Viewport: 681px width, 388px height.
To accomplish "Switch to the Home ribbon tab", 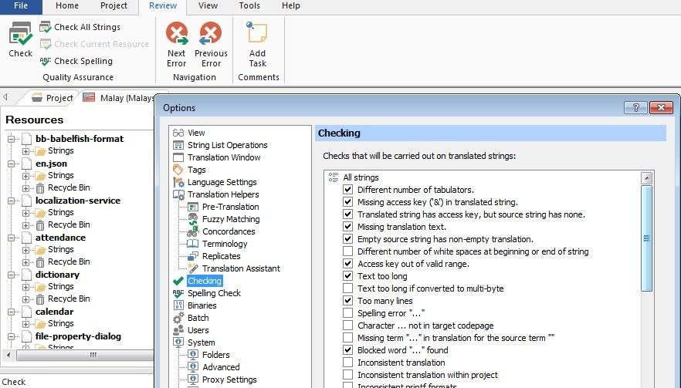I will (67, 6).
